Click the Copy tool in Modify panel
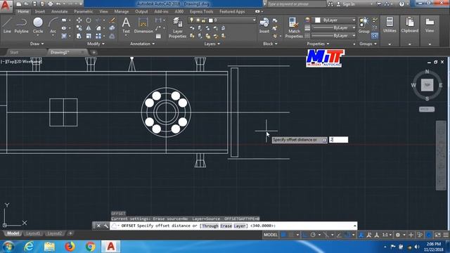This screenshot has width=450, height=253. [79, 28]
